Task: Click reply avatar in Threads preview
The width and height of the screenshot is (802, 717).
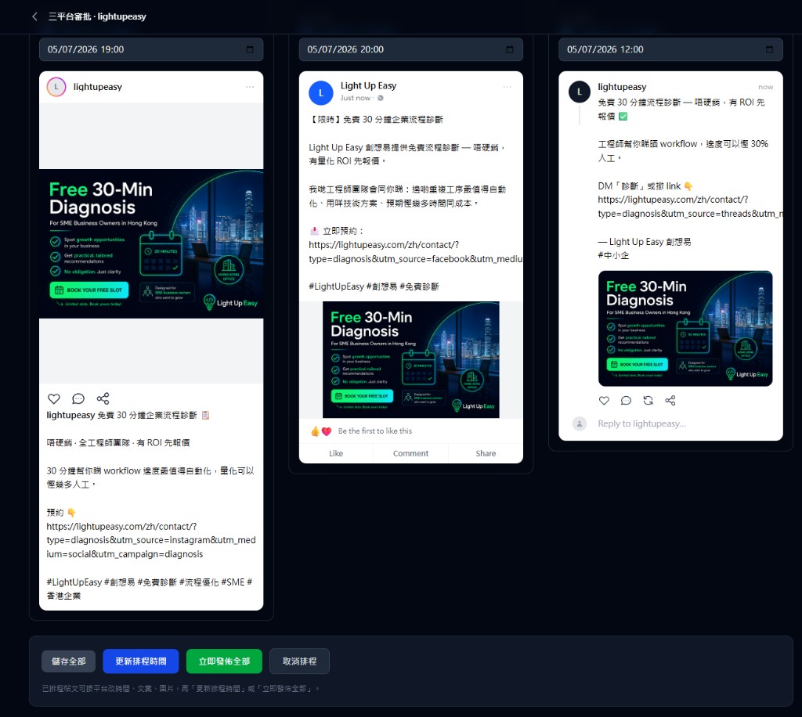Action: tap(579, 423)
